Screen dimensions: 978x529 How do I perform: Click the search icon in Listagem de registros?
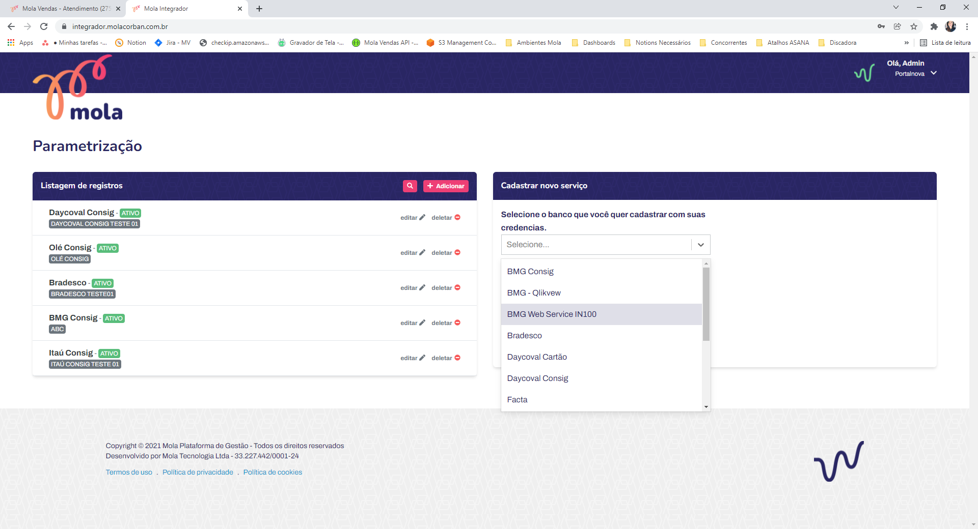tap(410, 186)
